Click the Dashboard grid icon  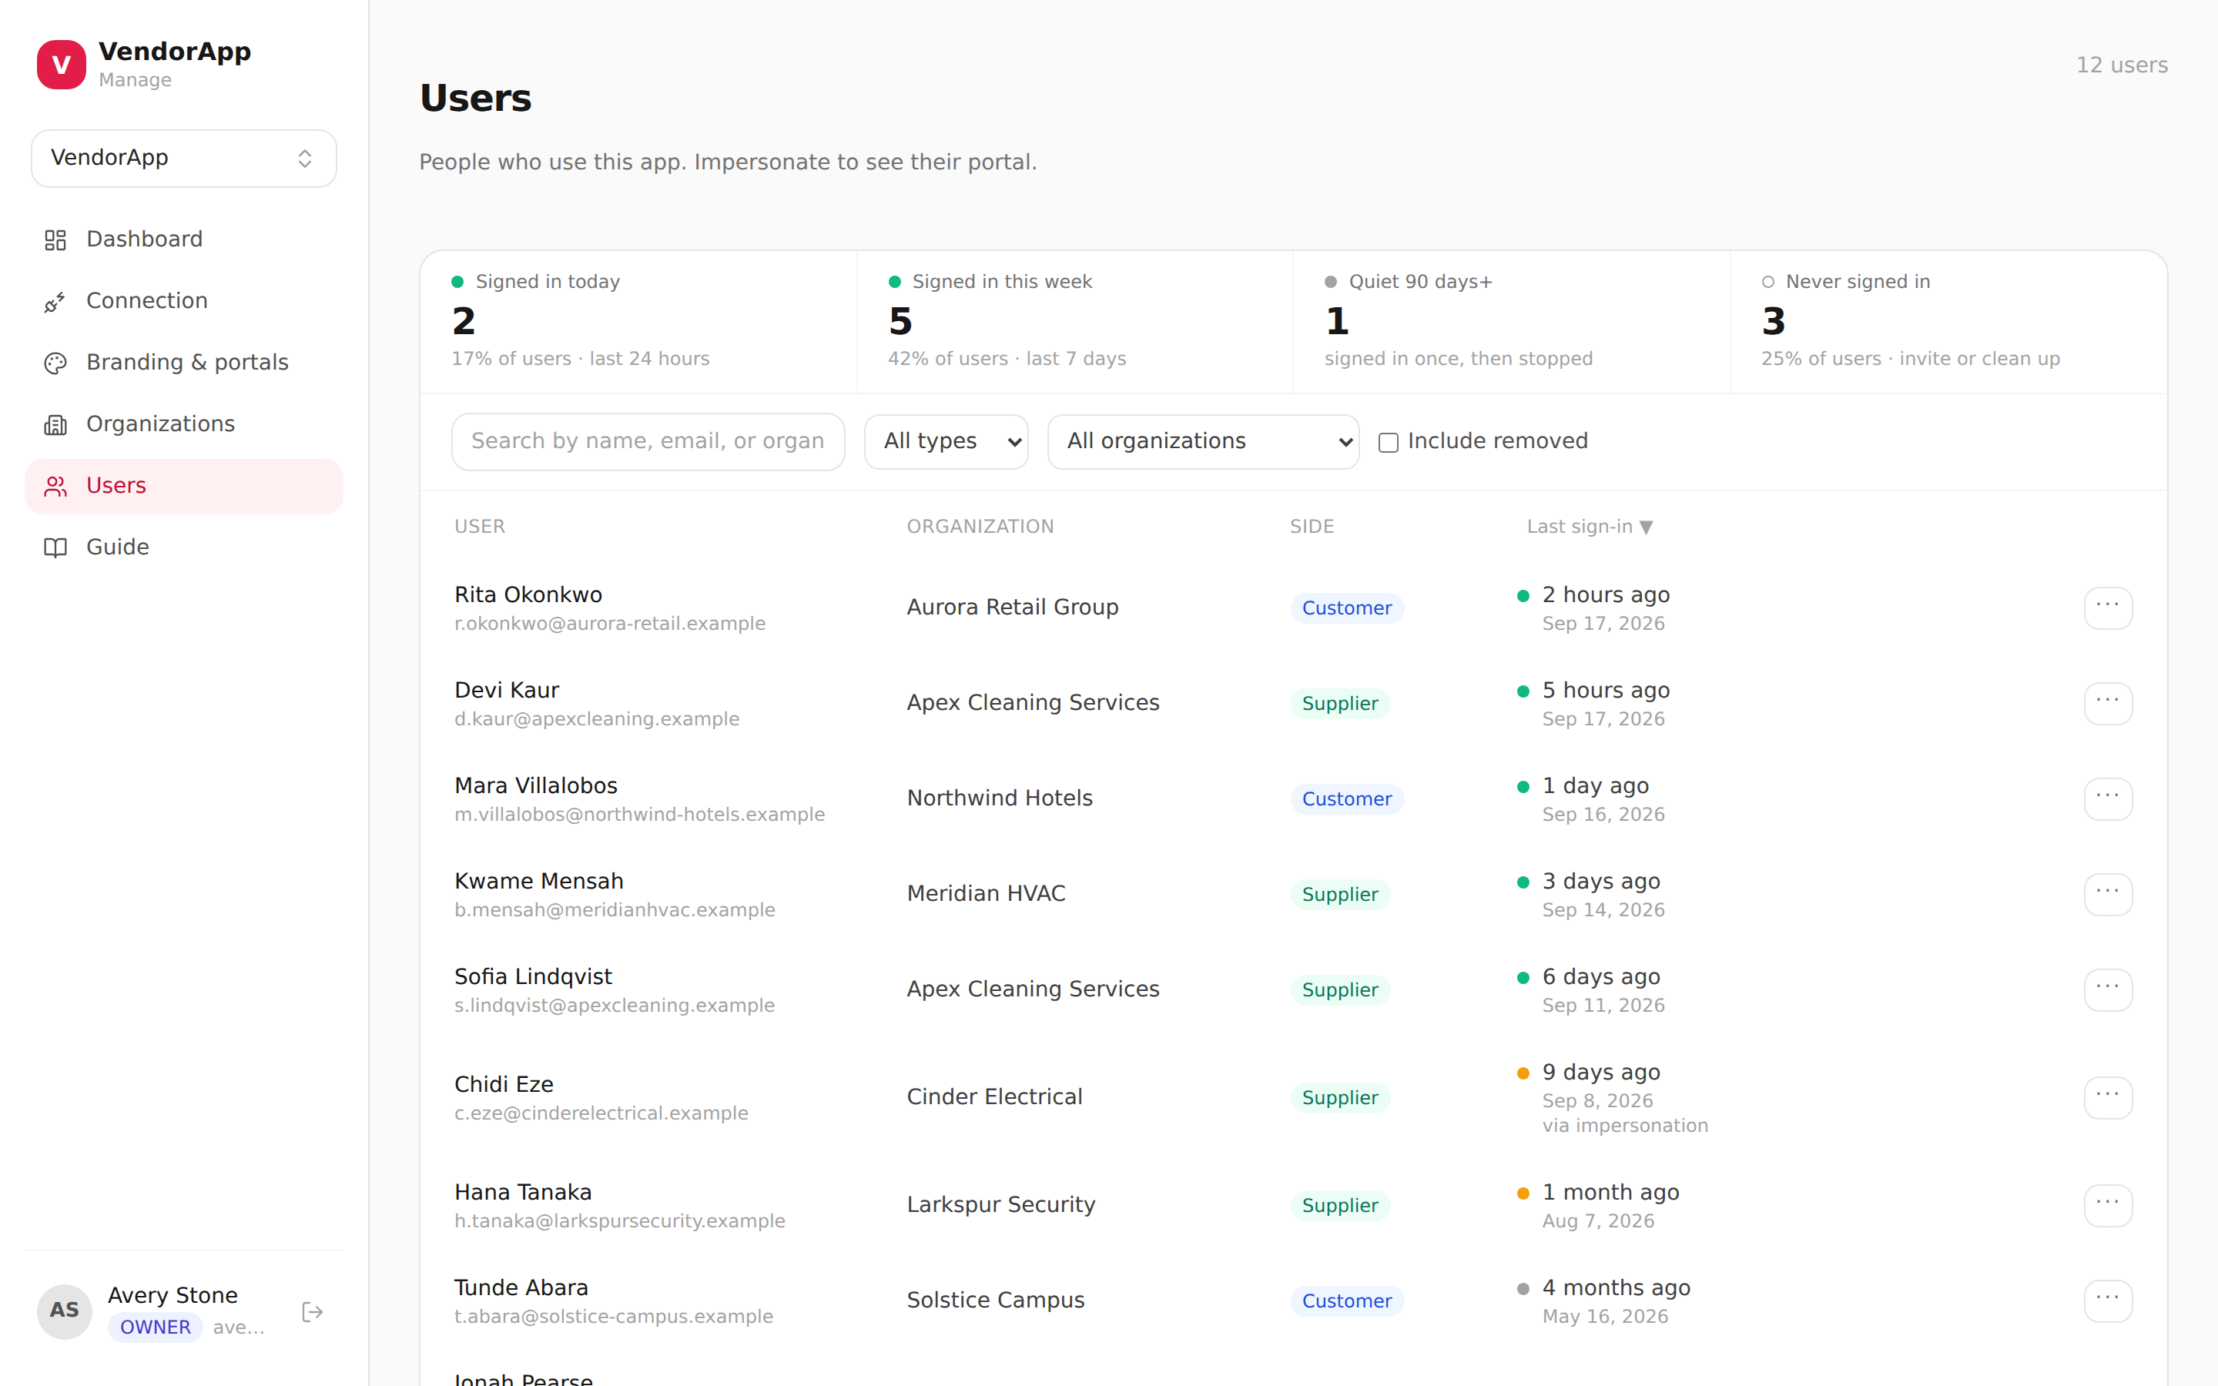point(55,240)
